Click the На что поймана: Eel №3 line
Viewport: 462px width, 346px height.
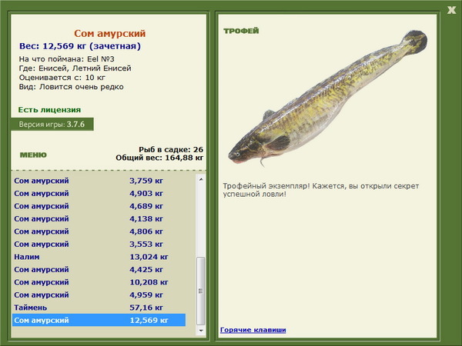66,59
